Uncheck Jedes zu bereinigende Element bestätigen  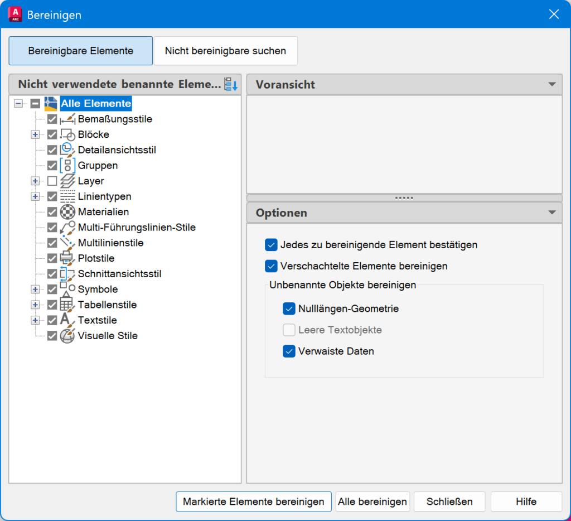[272, 245]
